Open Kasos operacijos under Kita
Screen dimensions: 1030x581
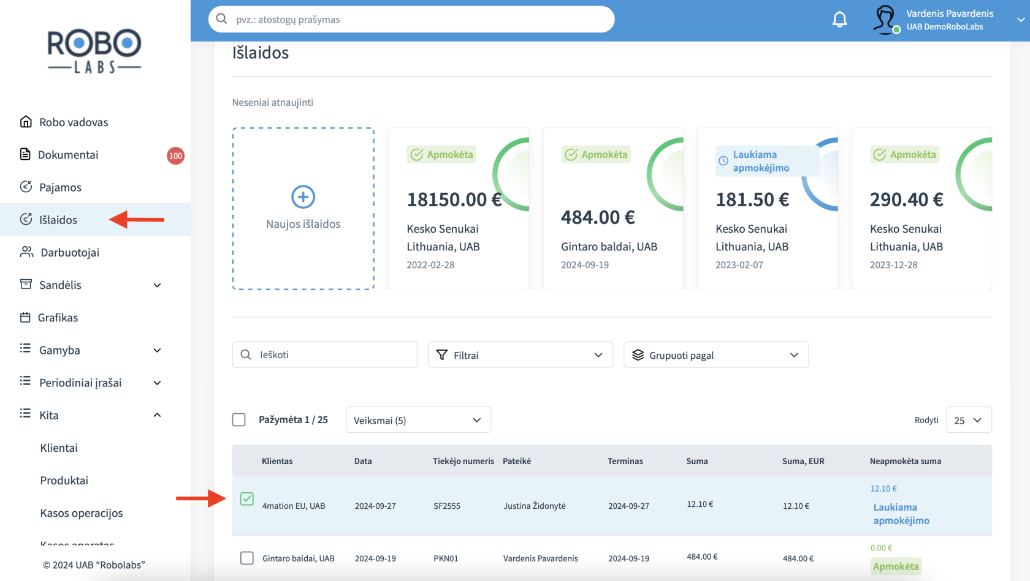point(82,512)
